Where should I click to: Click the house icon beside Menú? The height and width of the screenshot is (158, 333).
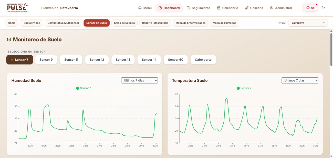140,8
